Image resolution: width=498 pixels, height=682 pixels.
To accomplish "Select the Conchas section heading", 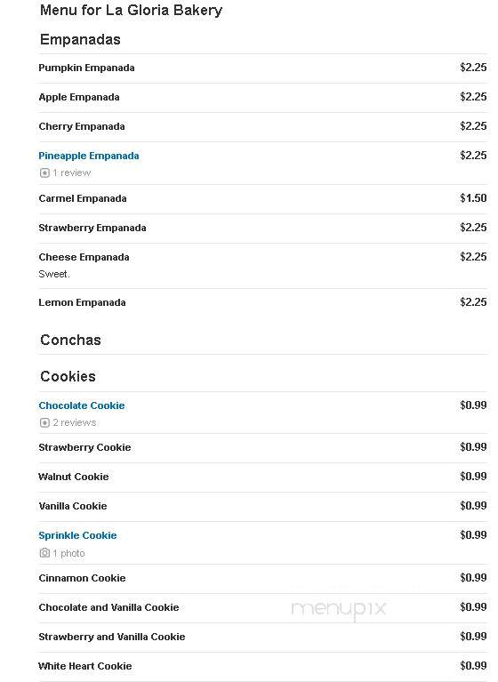I will 70,340.
